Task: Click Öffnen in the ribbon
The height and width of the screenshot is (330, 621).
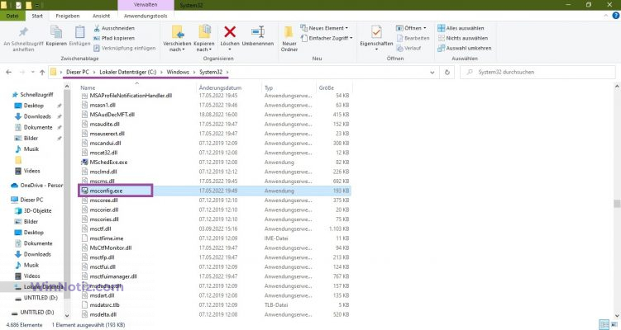Action: point(411,28)
